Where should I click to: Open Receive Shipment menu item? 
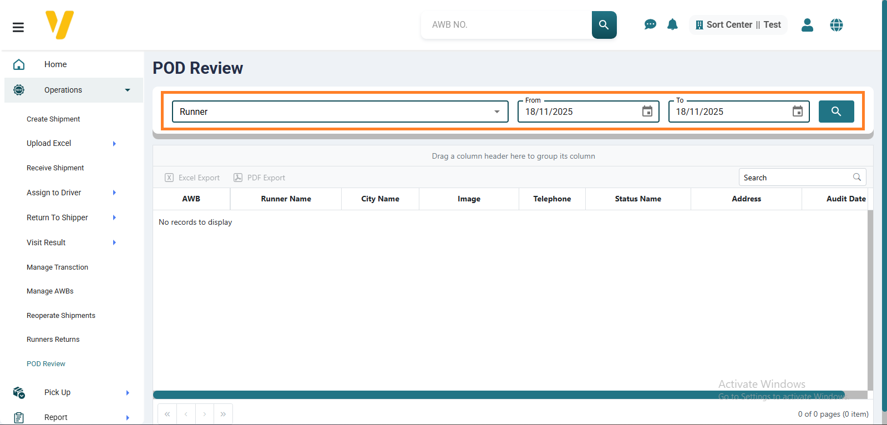(x=55, y=168)
